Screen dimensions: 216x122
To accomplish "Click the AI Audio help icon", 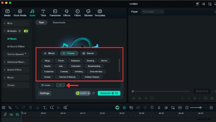I will pos(19,31).
